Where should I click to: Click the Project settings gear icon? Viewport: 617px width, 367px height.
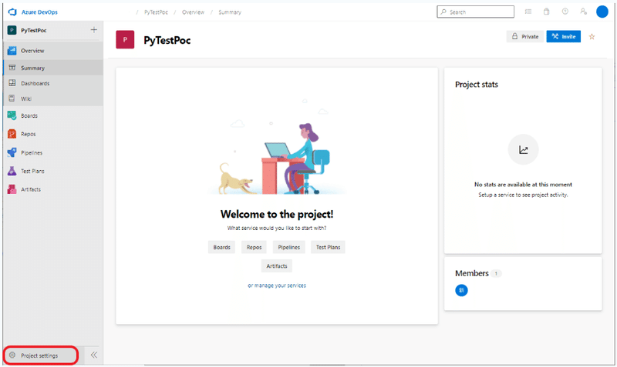(12, 355)
